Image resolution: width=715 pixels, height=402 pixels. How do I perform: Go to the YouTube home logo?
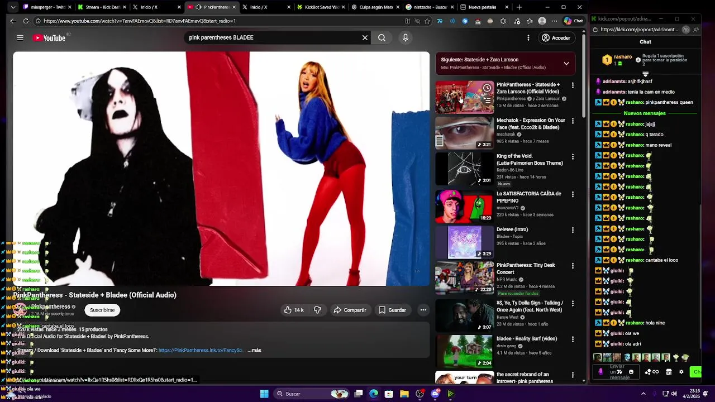(49, 38)
